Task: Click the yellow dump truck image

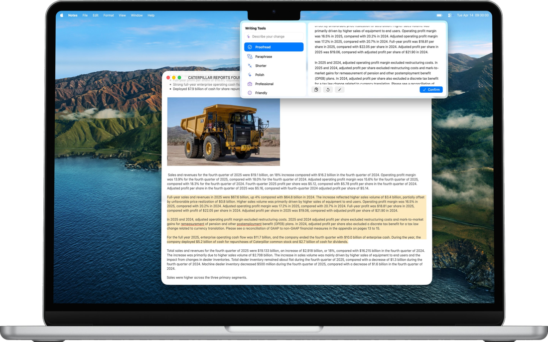Action: [223, 132]
